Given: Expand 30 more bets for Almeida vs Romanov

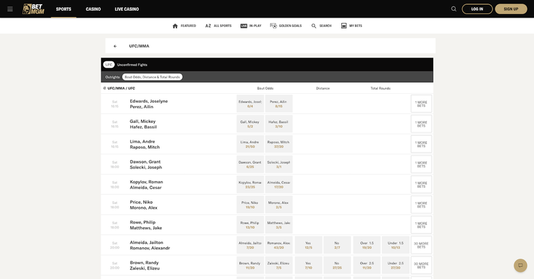Looking at the screenshot, I should tap(421, 245).
